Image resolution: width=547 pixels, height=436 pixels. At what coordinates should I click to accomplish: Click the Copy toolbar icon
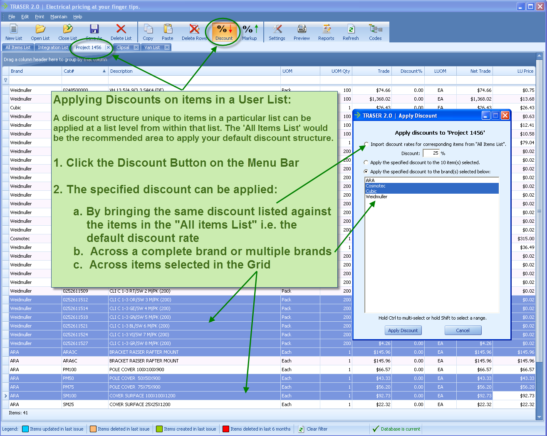(148, 29)
